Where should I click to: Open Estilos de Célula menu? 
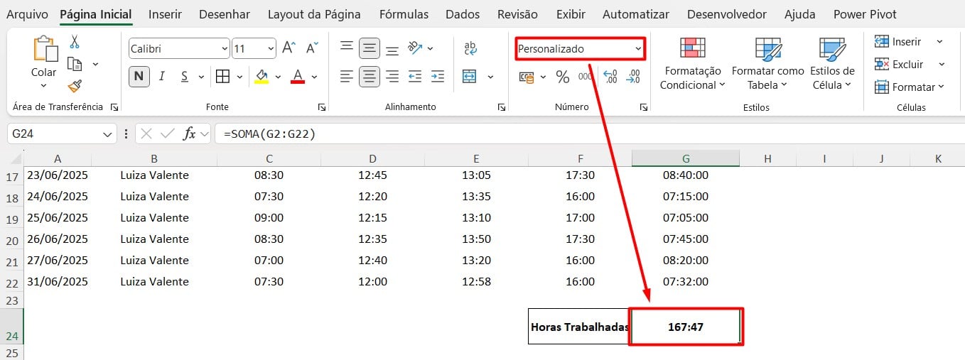832,65
